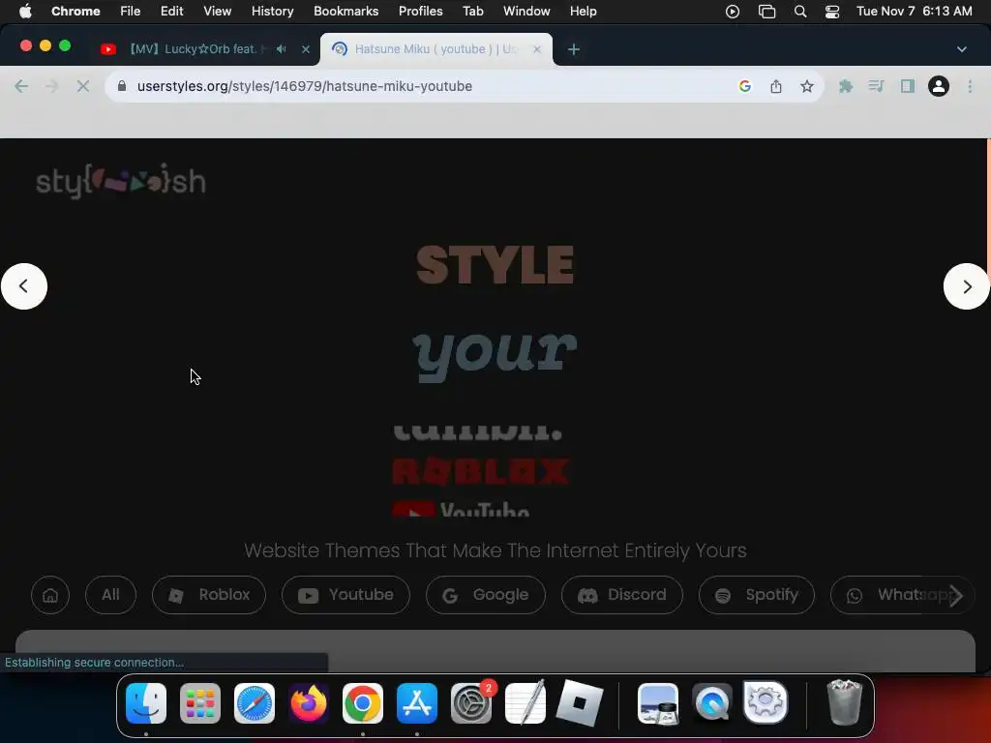Screen dimensions: 991x743
Task: Share this page
Action: click(x=776, y=86)
